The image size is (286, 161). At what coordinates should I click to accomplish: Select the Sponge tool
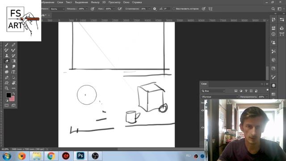pyautogui.click(x=7, y=72)
